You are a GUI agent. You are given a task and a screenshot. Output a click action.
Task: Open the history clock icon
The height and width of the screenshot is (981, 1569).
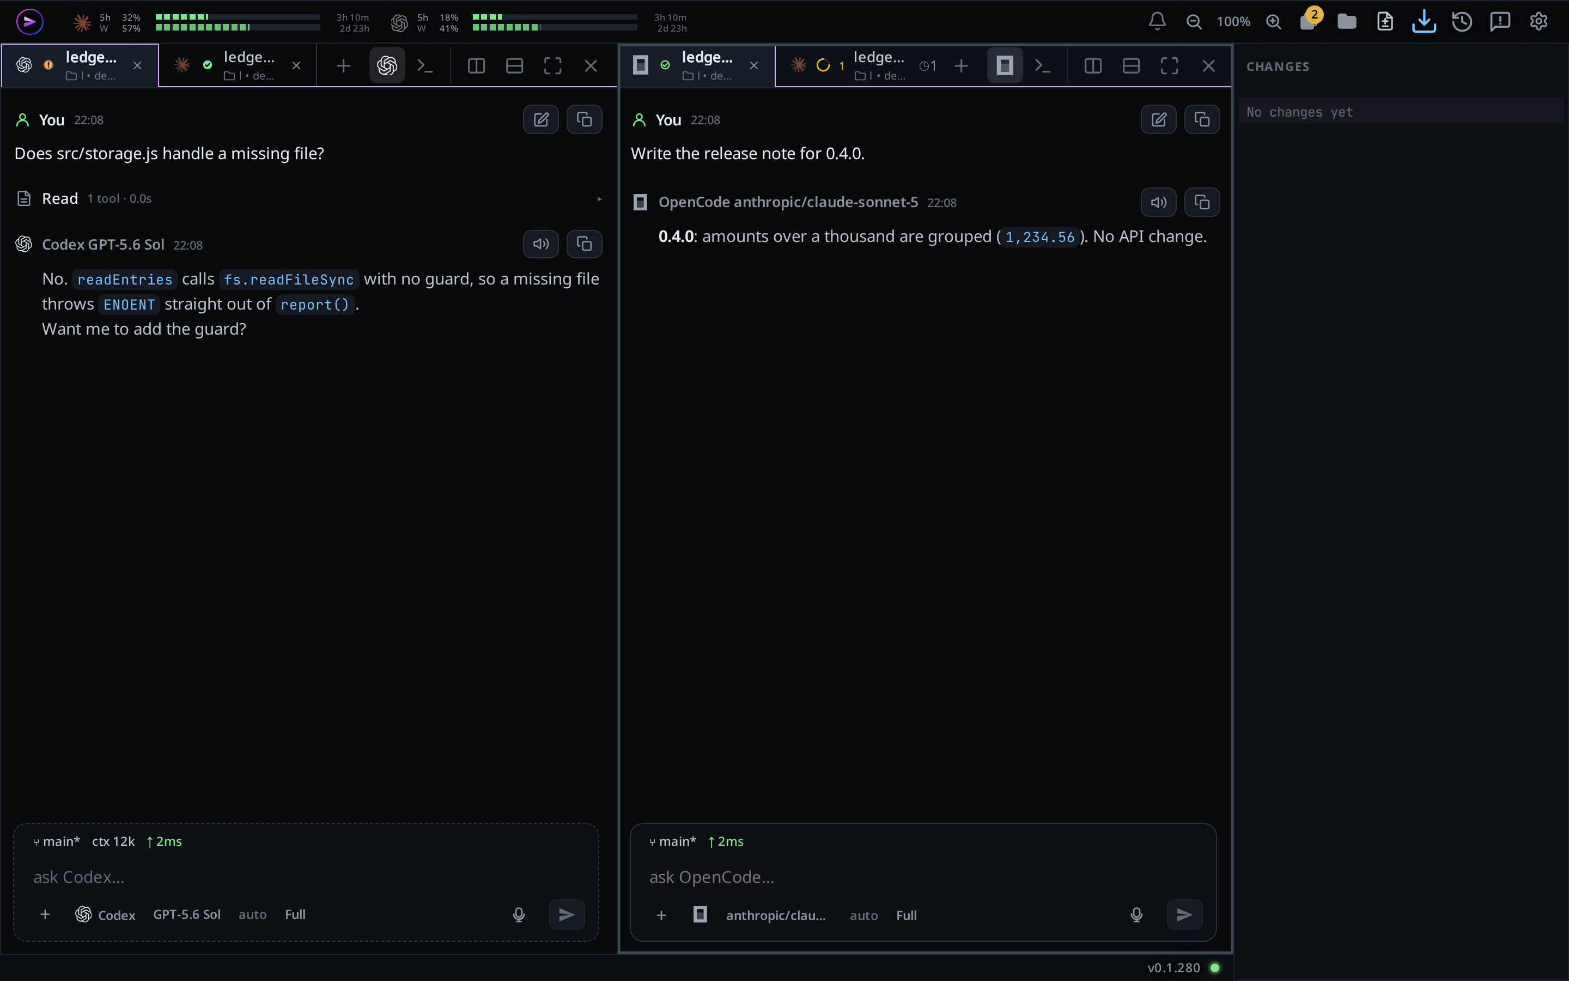tap(1462, 21)
